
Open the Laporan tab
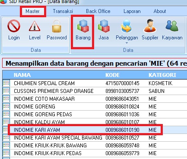[x=132, y=11]
